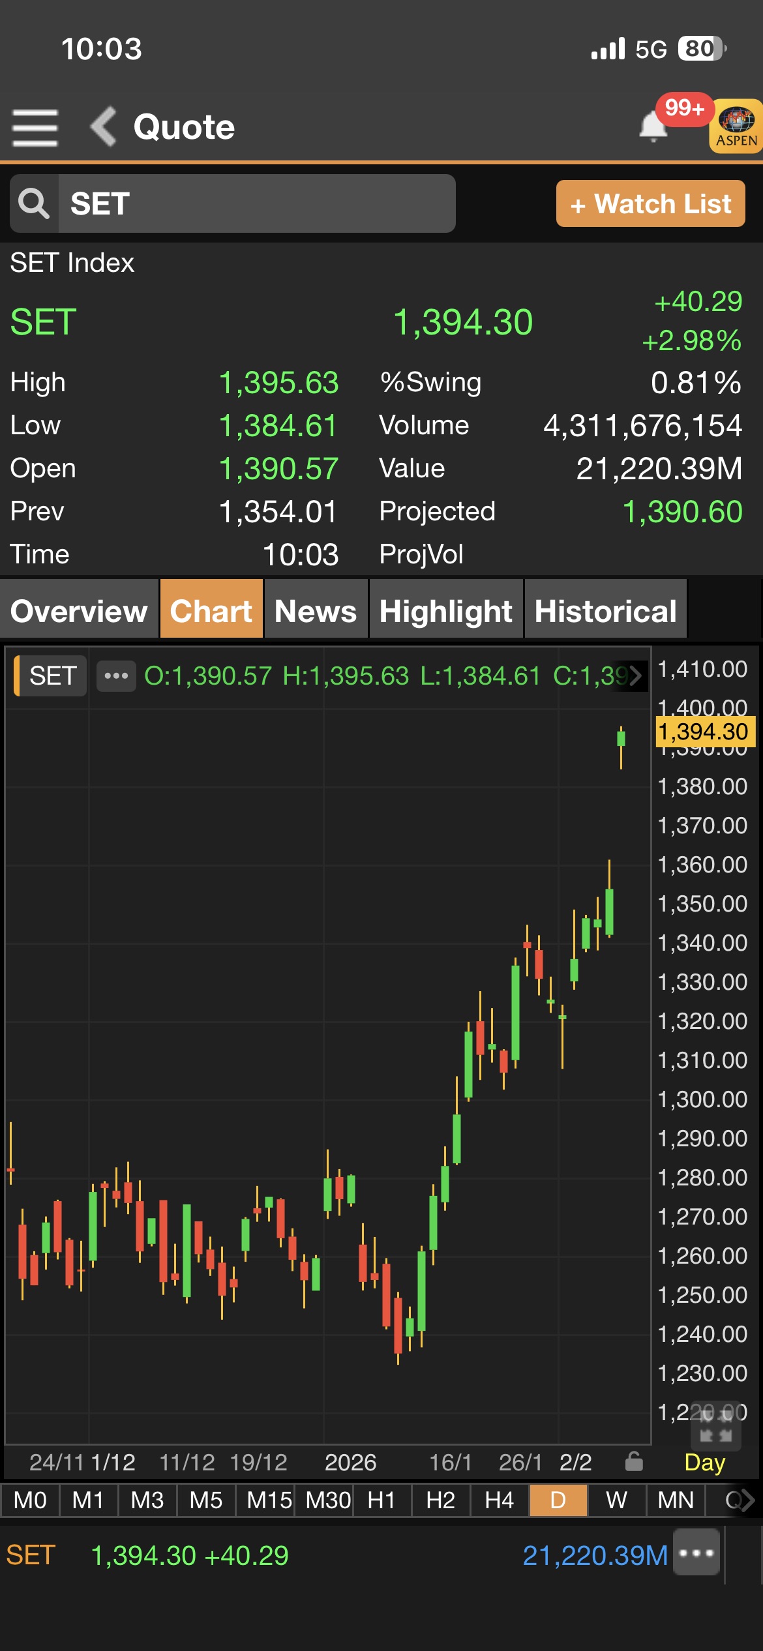763x1651 pixels.
Task: Open the Historical tab
Action: (x=605, y=611)
